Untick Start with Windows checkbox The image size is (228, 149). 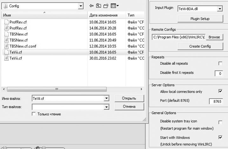coord(220,138)
